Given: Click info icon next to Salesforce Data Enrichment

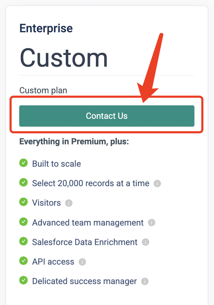Looking at the screenshot, I should coord(145,242).
